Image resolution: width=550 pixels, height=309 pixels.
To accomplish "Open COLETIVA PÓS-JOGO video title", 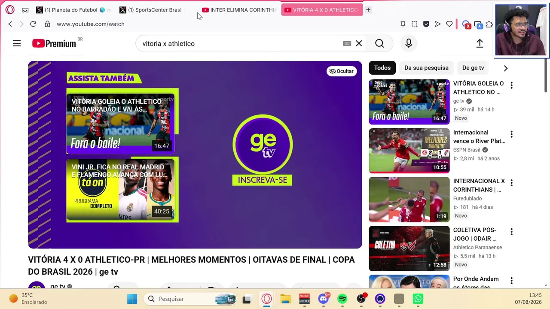I will [x=475, y=234].
